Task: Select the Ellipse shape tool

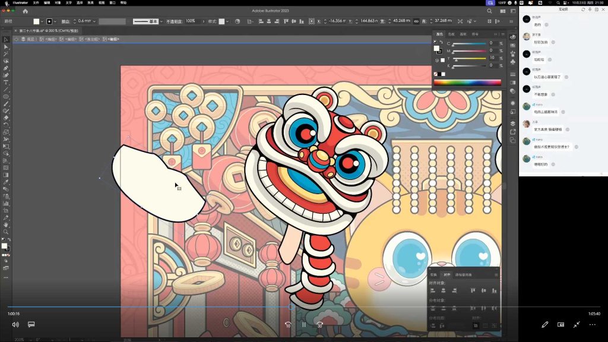Action: click(6, 97)
